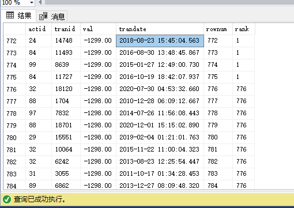
Task: Click val cell in row 772
Action: (x=98, y=41)
